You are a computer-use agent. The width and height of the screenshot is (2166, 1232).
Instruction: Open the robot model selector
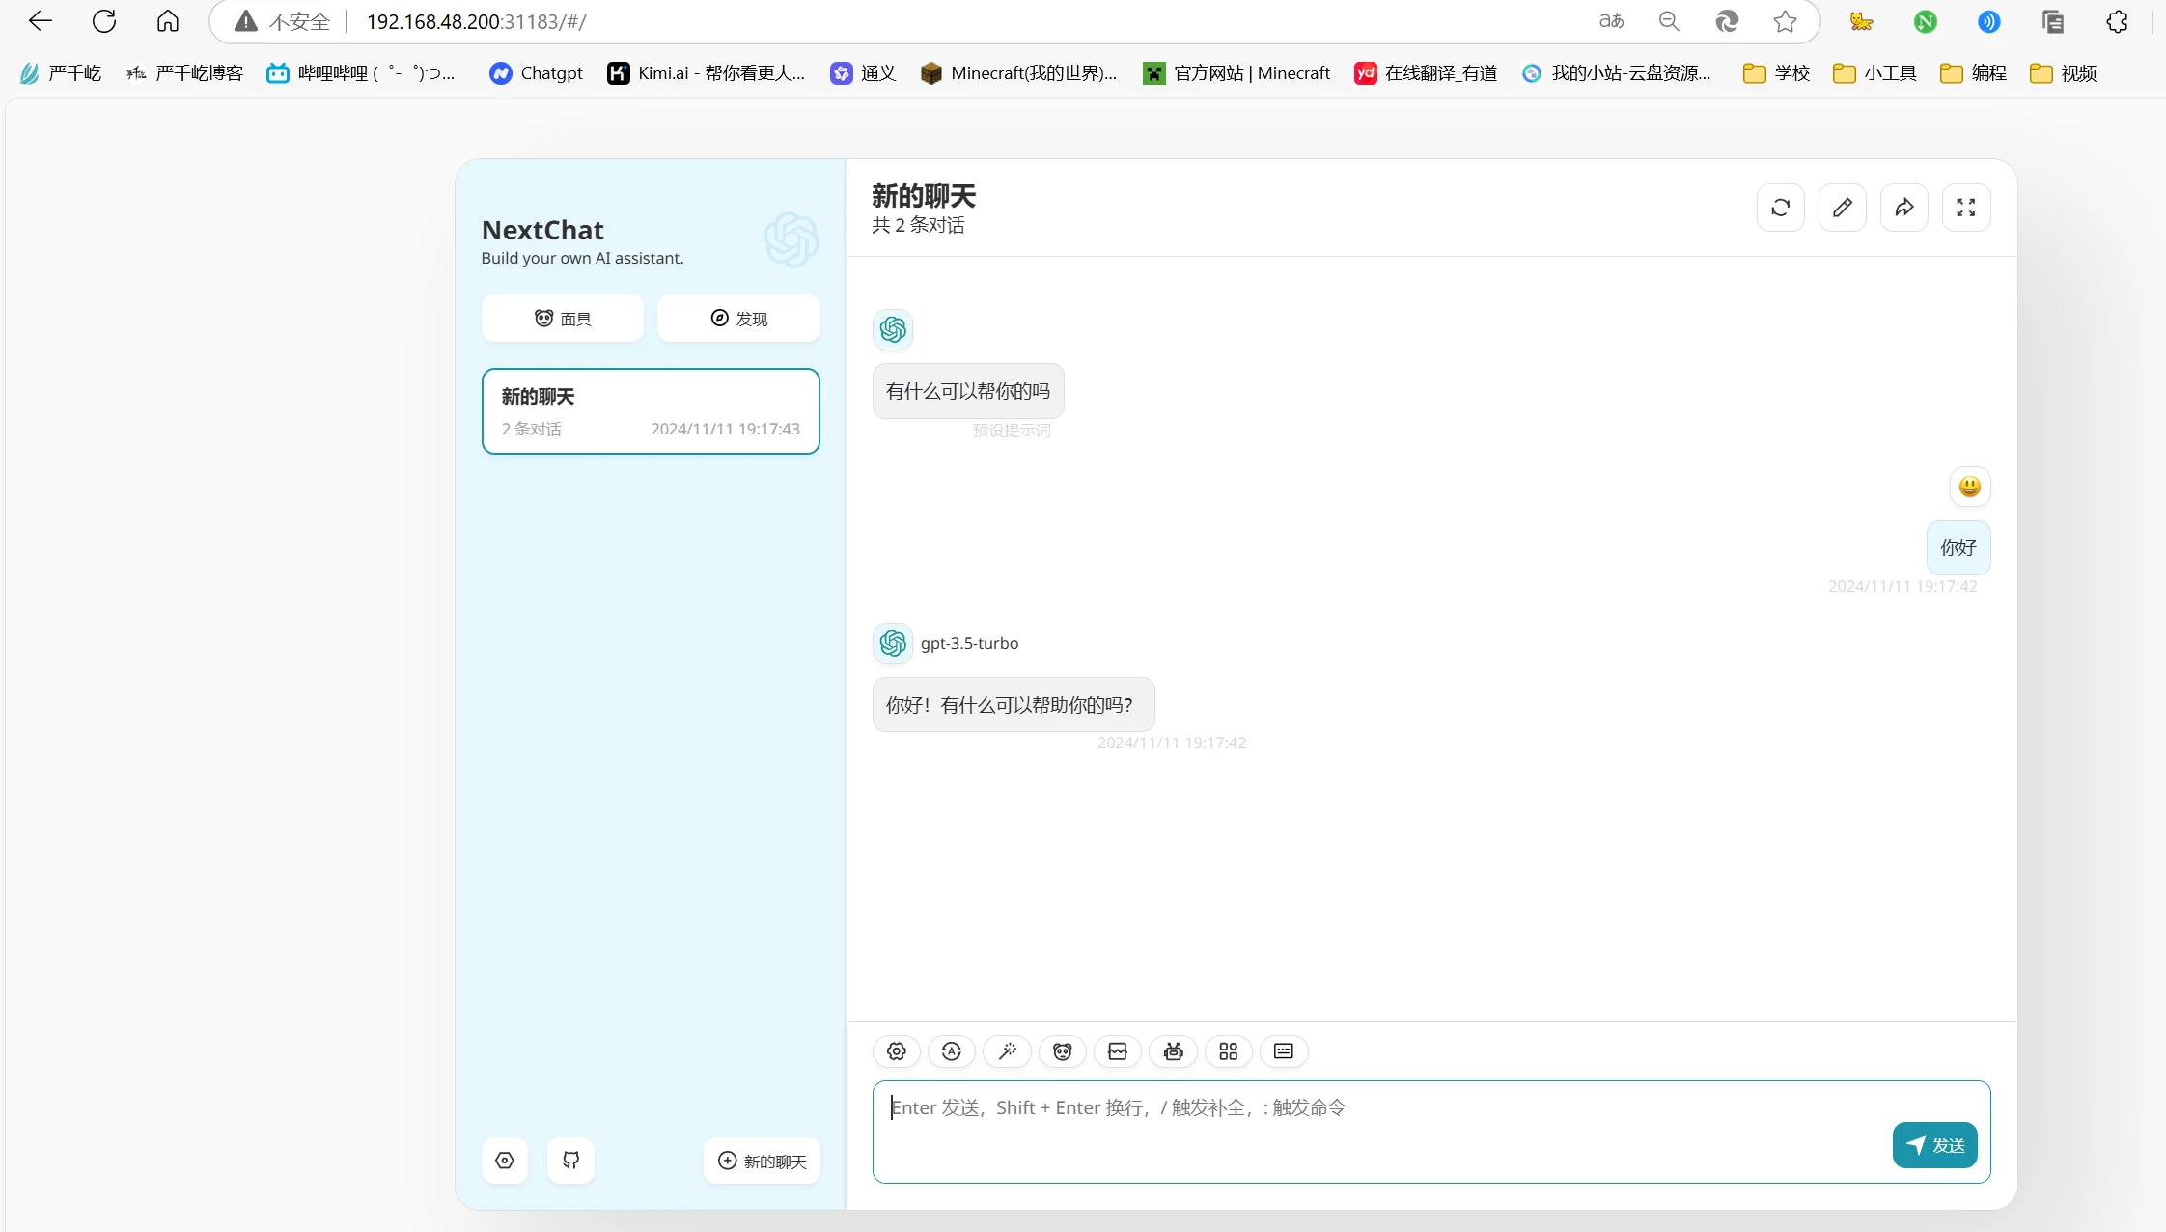click(x=1173, y=1051)
